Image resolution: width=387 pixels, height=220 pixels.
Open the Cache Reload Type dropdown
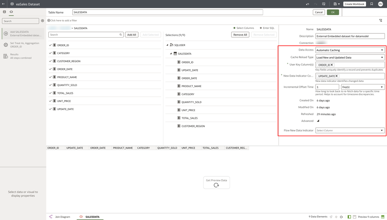point(350,58)
